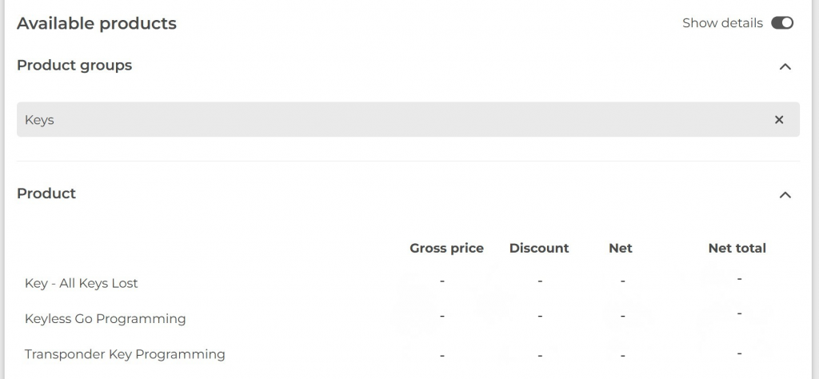Collapse the Product groups section chevron
819x379 pixels.
(785, 66)
